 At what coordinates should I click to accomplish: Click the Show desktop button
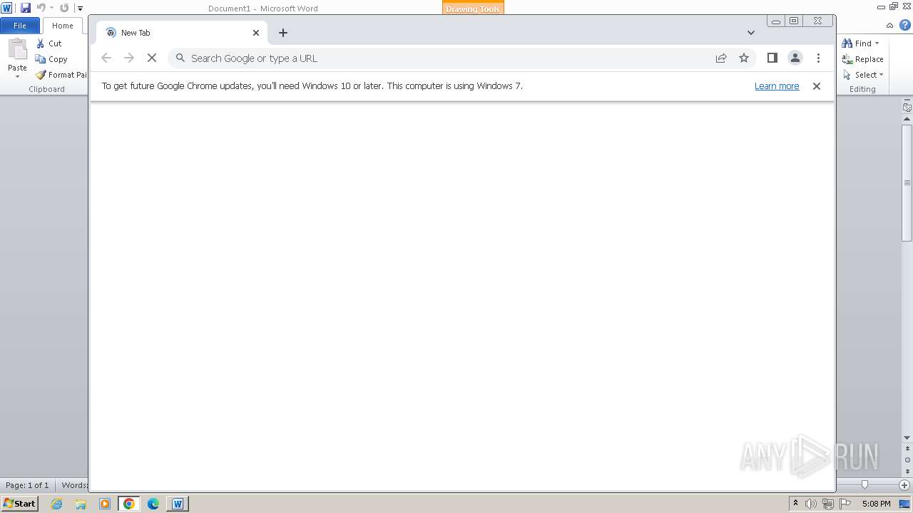904,504
